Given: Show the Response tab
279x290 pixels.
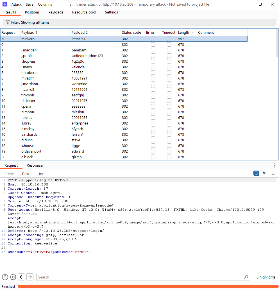Looking at the screenshot, I should click(x=35, y=165).
